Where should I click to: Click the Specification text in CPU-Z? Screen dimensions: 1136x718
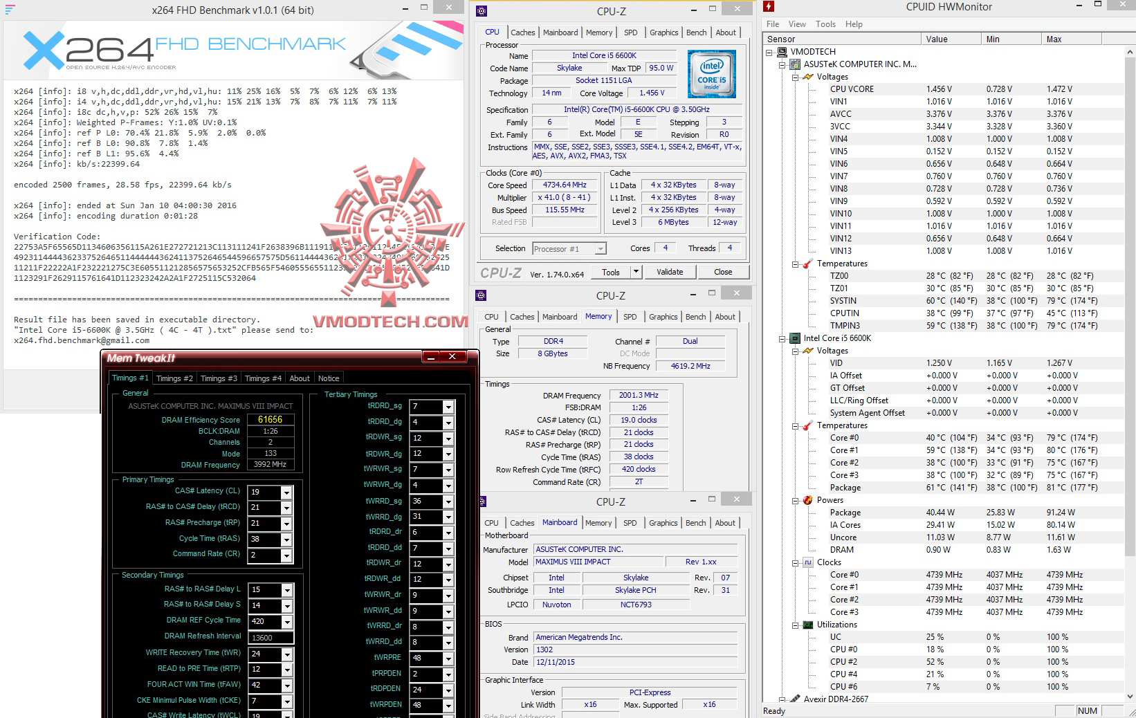637,110
